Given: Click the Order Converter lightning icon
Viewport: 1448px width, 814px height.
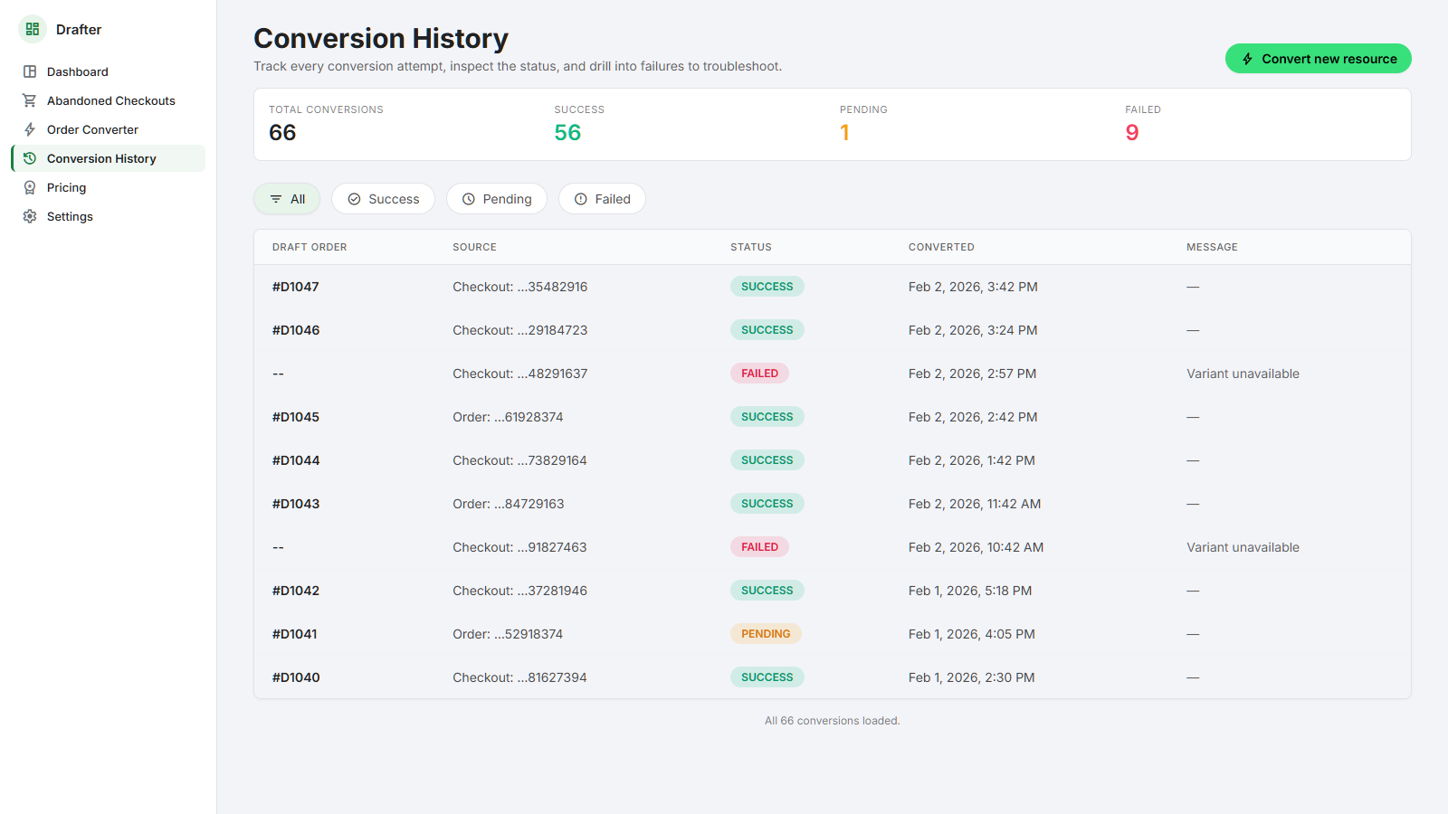Looking at the screenshot, I should tap(30, 129).
